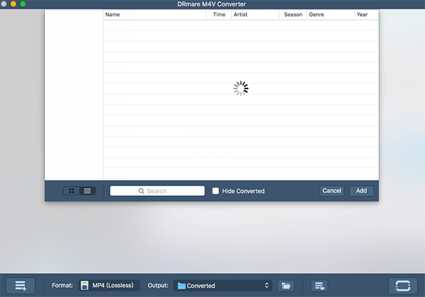Click the MP4 (Lossless) format selector

pos(109,286)
